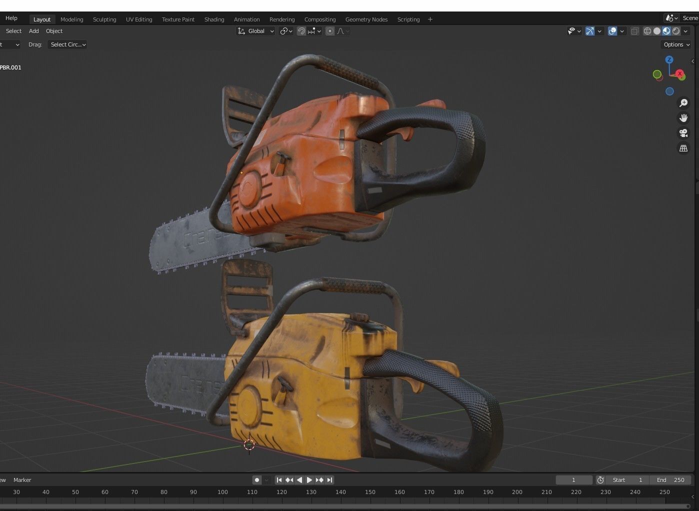Open the viewport Add menu
This screenshot has height=511, width=699.
[x=34, y=31]
